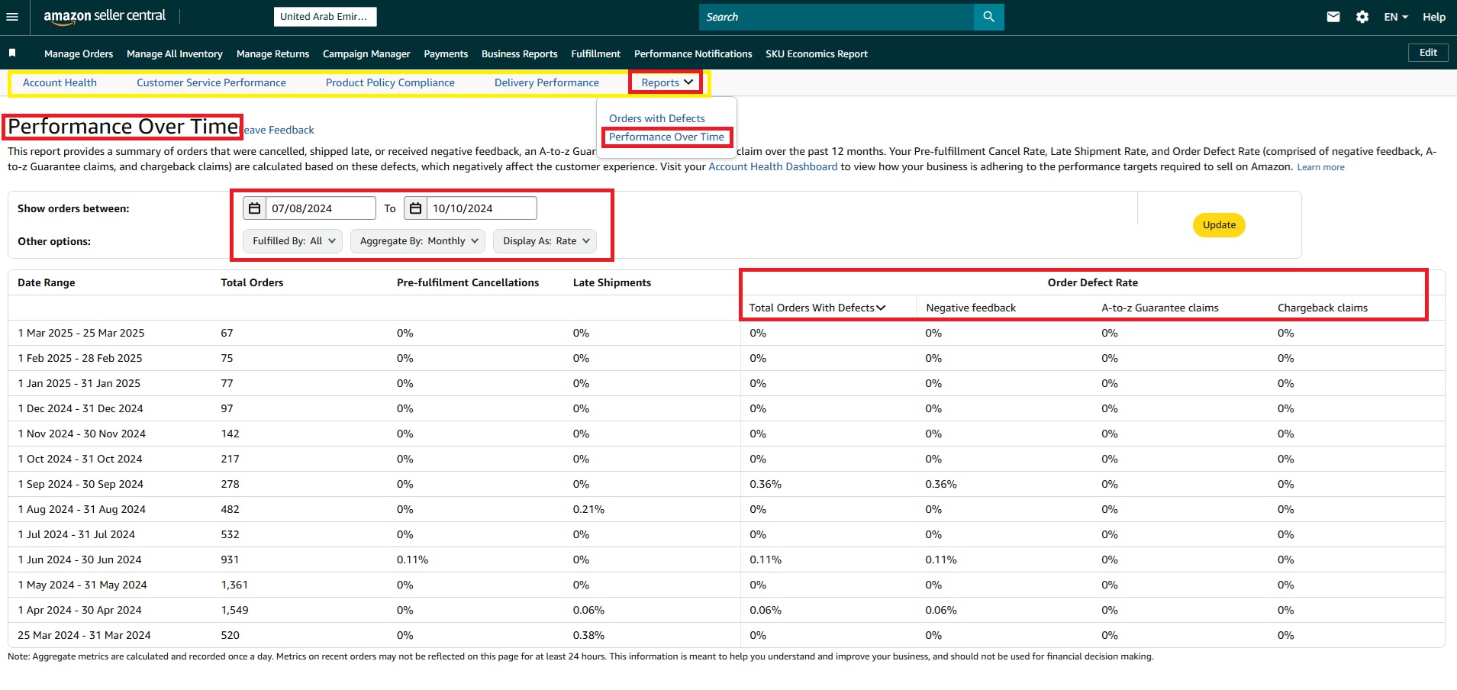The height and width of the screenshot is (690, 1457).
Task: Open Payments menu item
Action: [x=446, y=53]
